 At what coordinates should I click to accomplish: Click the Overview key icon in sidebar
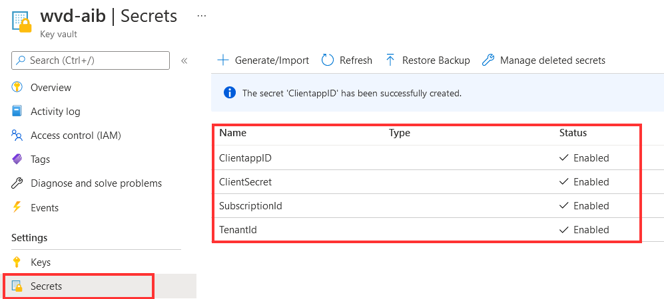pyautogui.click(x=17, y=88)
